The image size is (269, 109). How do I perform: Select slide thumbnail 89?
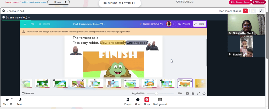click(x=96, y=83)
